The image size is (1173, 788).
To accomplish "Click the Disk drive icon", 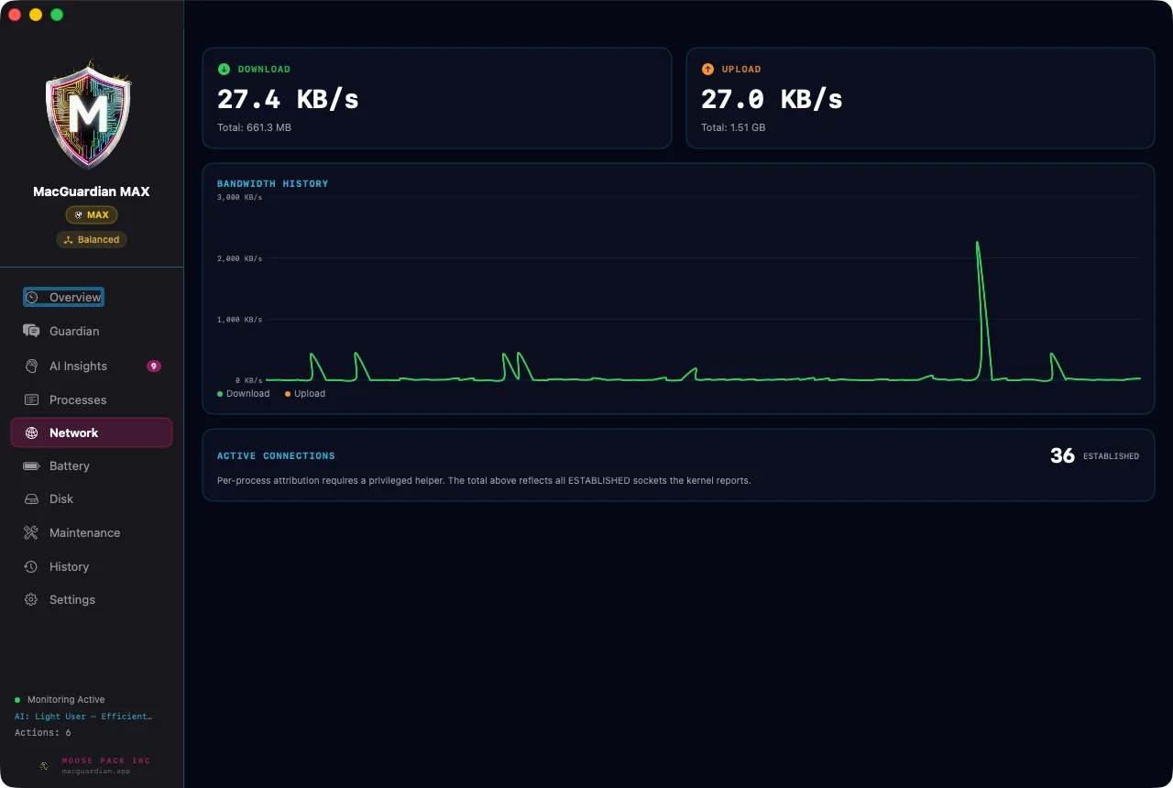I will coord(31,499).
